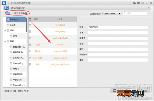Check the 公众号 checkbox
This screenshot has height=101, width=154.
point(8,25)
